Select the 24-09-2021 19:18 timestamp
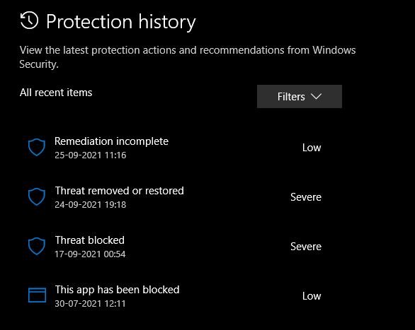Viewport: 415px width, 330px height. tap(90, 205)
